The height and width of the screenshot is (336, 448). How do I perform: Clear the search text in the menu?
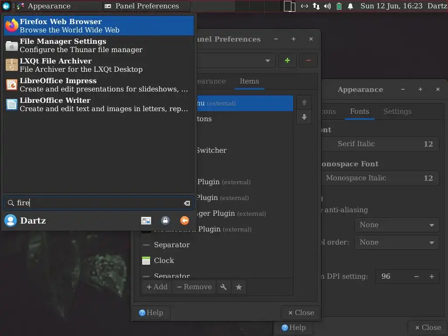click(187, 203)
